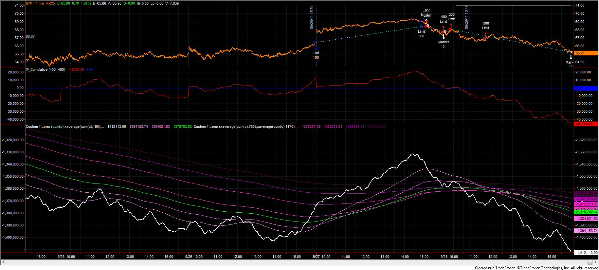Select the first Custom 4 Lines indicator label
This screenshot has height=270, width=599.
65,126
